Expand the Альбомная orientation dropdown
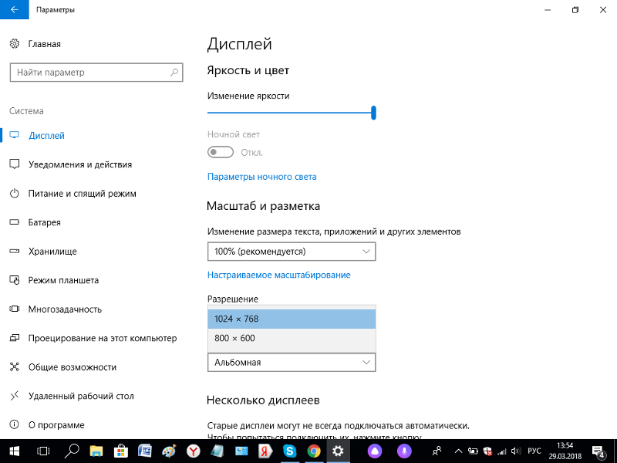The image size is (617, 463). (292, 362)
